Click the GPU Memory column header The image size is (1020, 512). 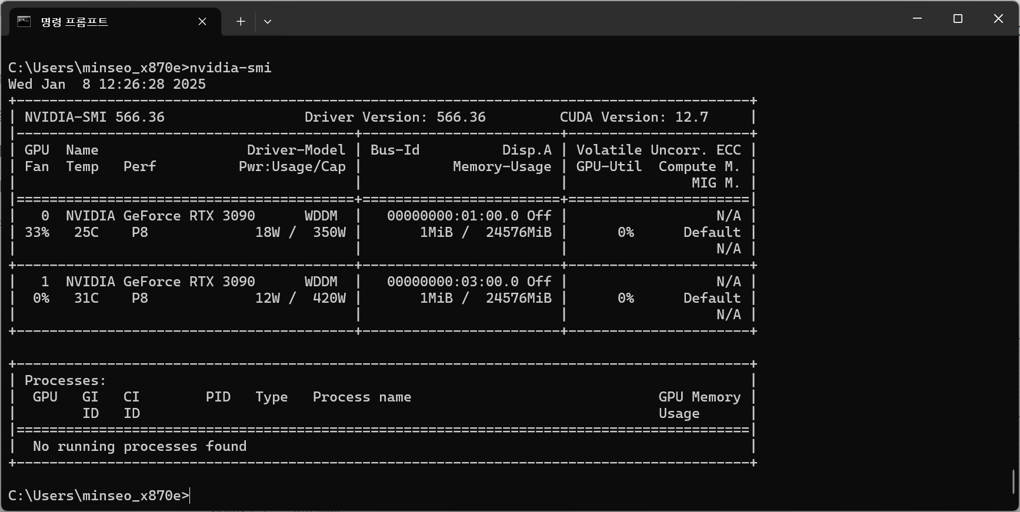pos(699,397)
